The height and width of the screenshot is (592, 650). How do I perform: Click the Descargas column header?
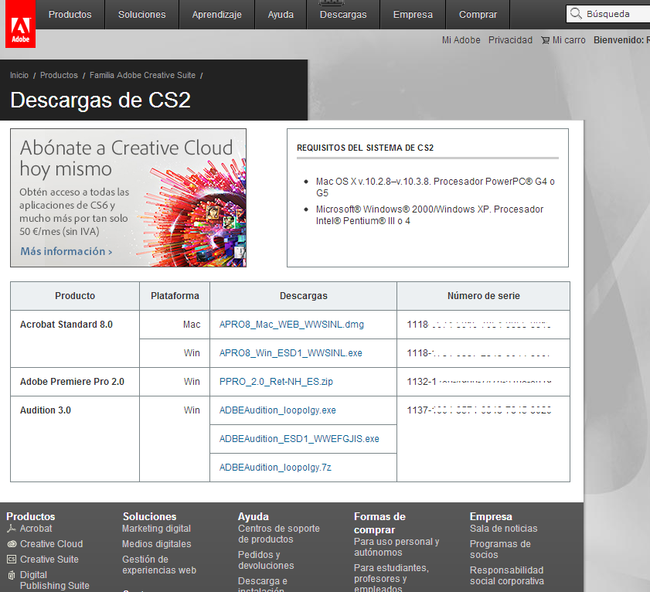pyautogui.click(x=304, y=296)
